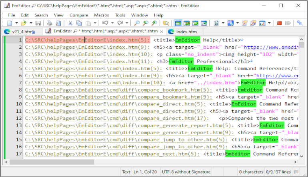Image resolution: width=308 pixels, height=177 pixels.
Task: Click the Find Next icon
Action: (x=154, y=23)
